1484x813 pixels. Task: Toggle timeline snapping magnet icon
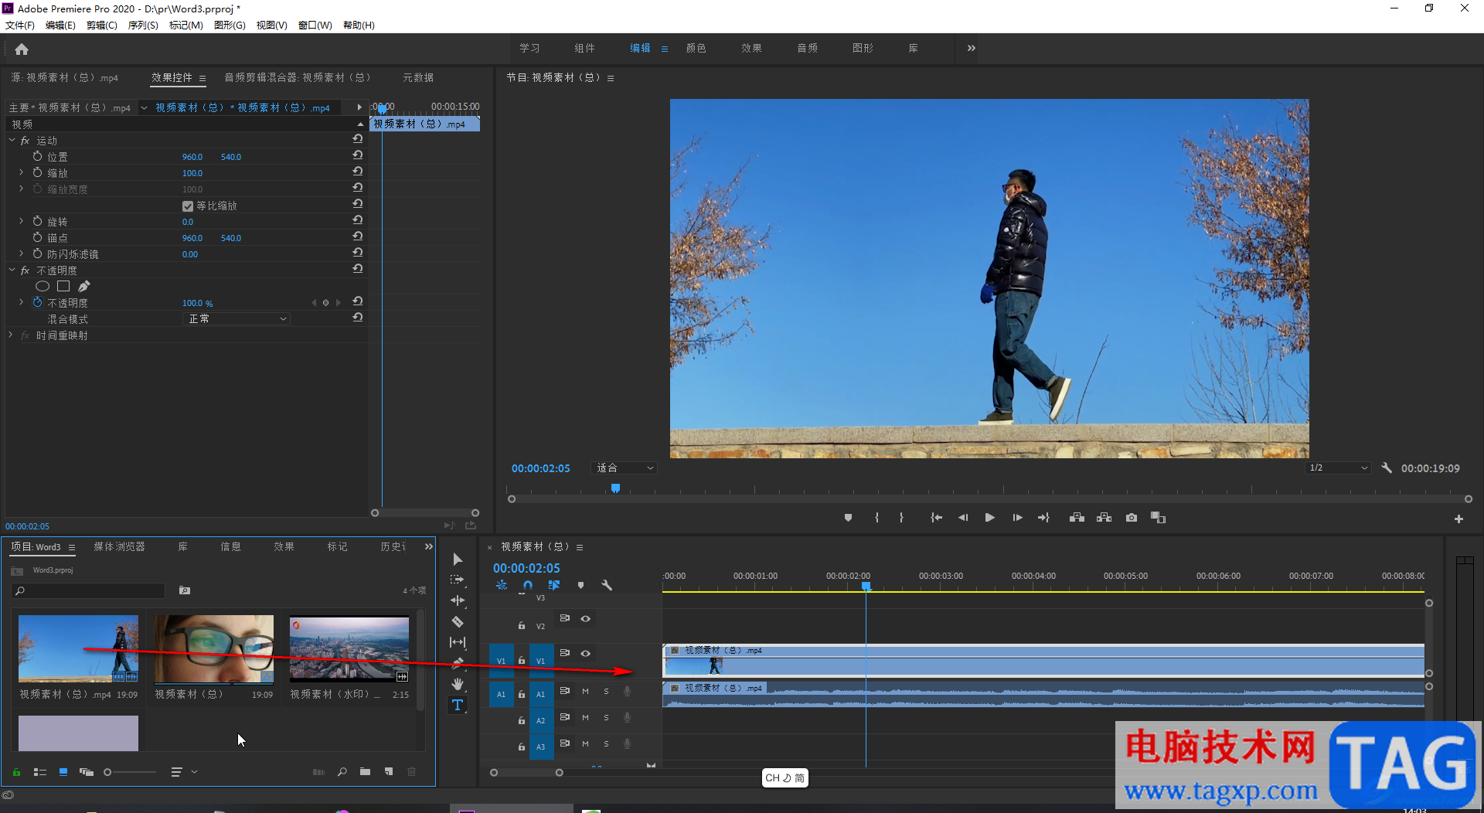527,585
